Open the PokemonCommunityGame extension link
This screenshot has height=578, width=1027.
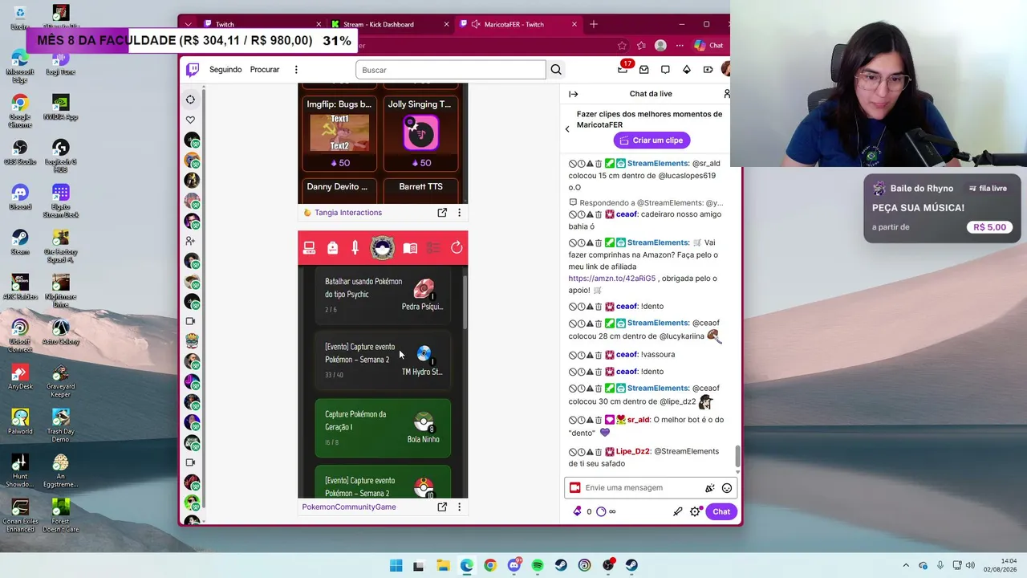coord(349,507)
